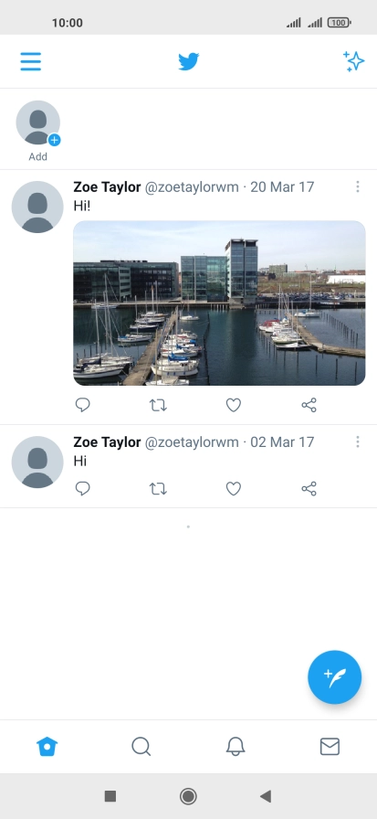The width and height of the screenshot is (377, 819).
Task: Tap the Twitter bird logo
Action: point(188,61)
